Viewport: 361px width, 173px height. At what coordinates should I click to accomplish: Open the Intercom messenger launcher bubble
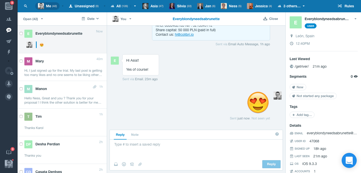[349, 160]
